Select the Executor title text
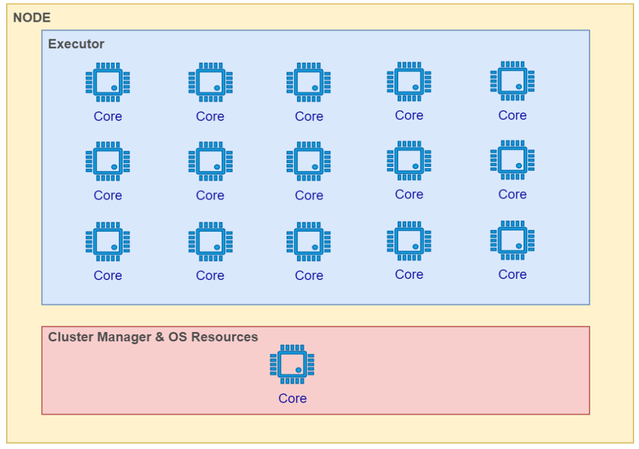The width and height of the screenshot is (639, 449). click(76, 44)
